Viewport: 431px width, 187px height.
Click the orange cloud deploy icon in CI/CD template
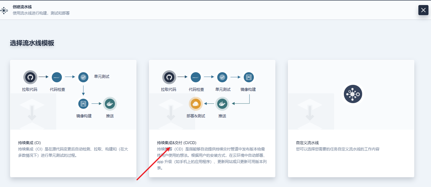[195, 103]
